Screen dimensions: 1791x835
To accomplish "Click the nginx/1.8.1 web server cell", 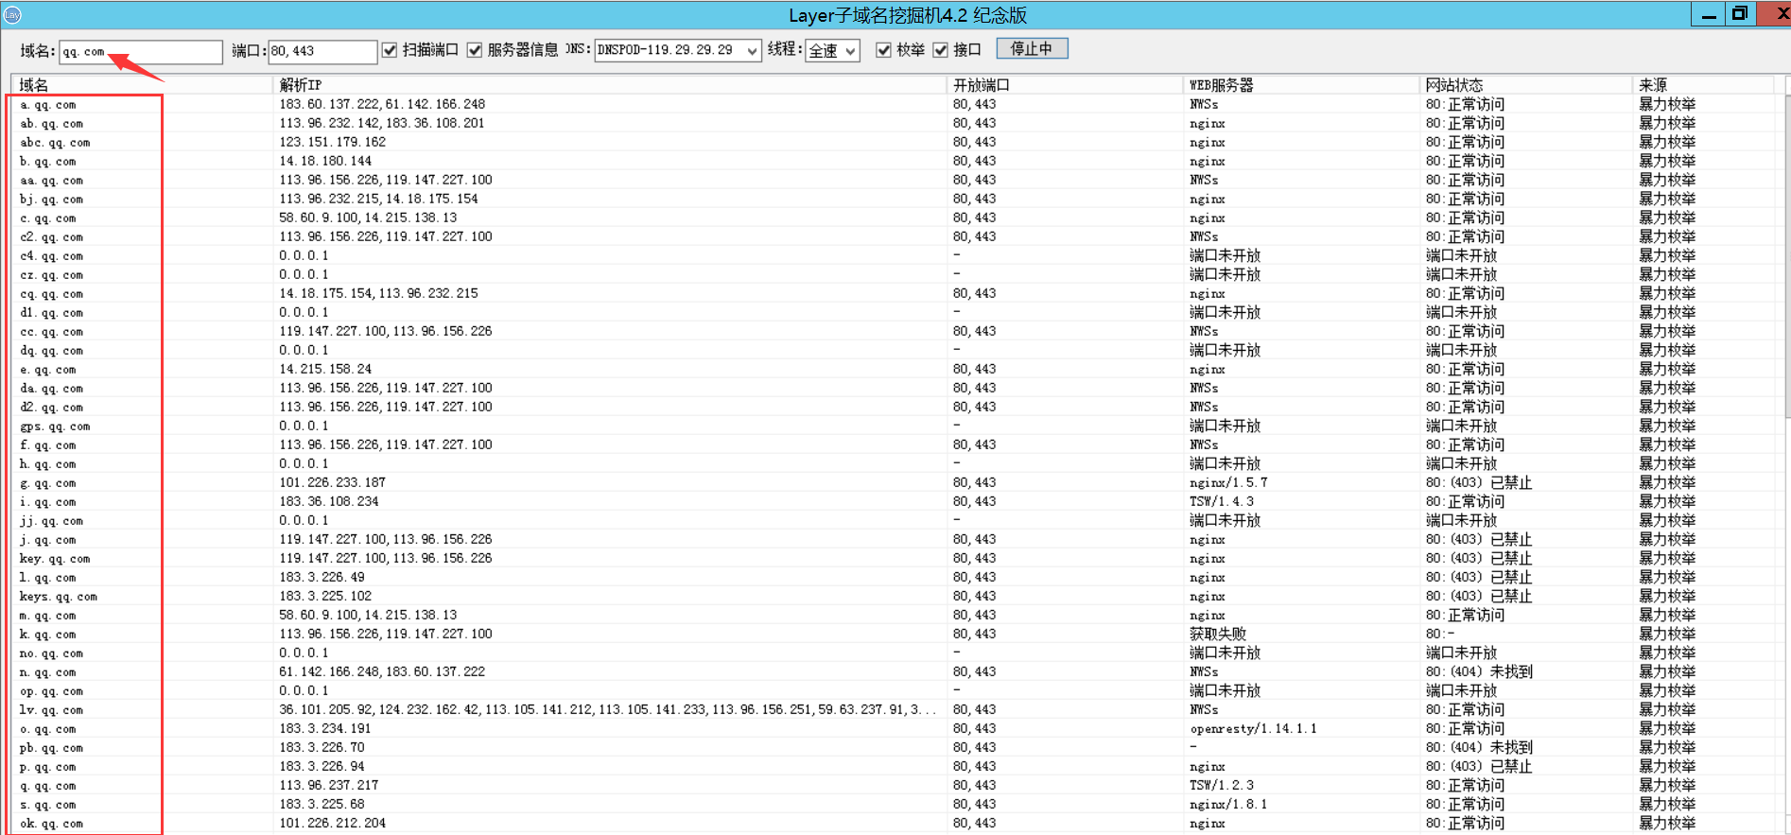I will click(1228, 804).
